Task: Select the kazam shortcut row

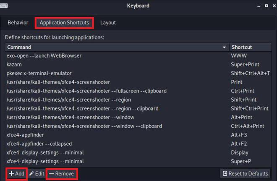Action: pyautogui.click(x=138, y=65)
